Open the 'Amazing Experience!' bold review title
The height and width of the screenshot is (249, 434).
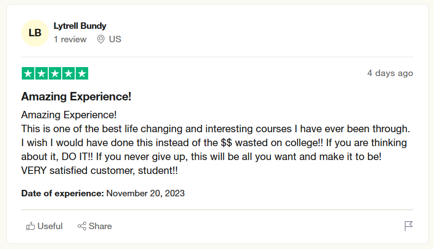point(76,96)
